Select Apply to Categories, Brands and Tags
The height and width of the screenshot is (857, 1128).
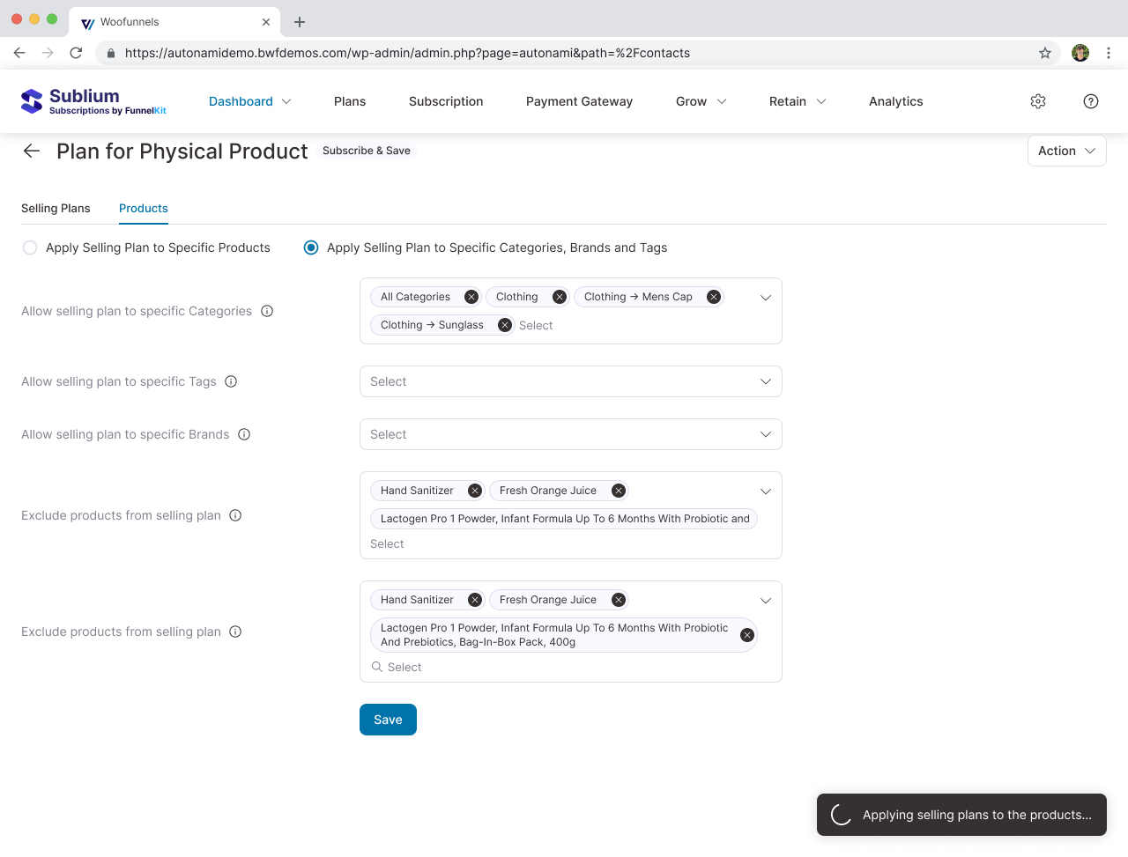(x=311, y=247)
